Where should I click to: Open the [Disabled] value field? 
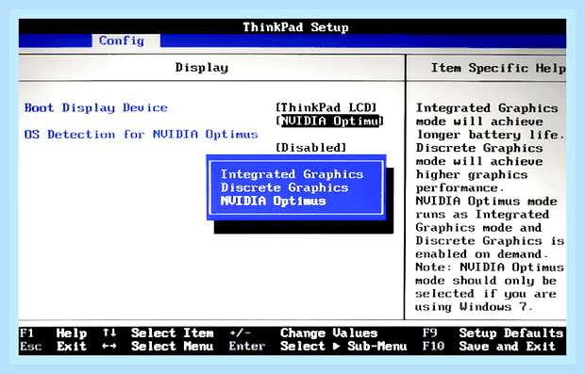point(311,148)
